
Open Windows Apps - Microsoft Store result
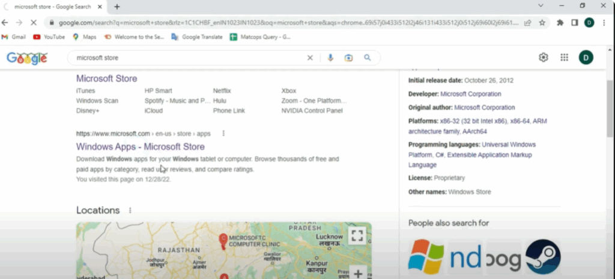coord(141,147)
